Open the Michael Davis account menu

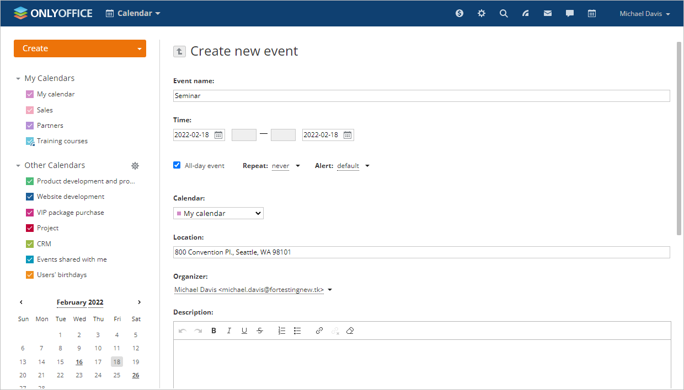point(644,13)
